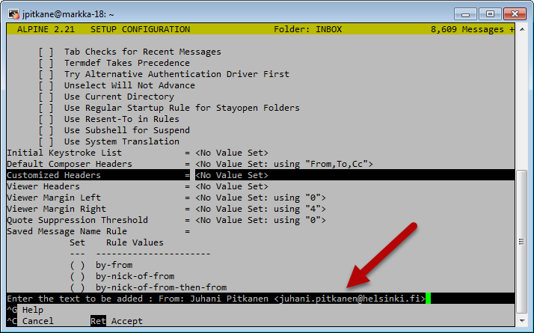
Task: Click the From header text input prompt
Action: point(260,299)
